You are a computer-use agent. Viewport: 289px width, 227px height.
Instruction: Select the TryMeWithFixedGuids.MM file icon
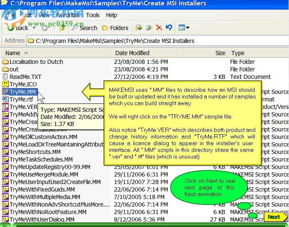(x=5, y=189)
